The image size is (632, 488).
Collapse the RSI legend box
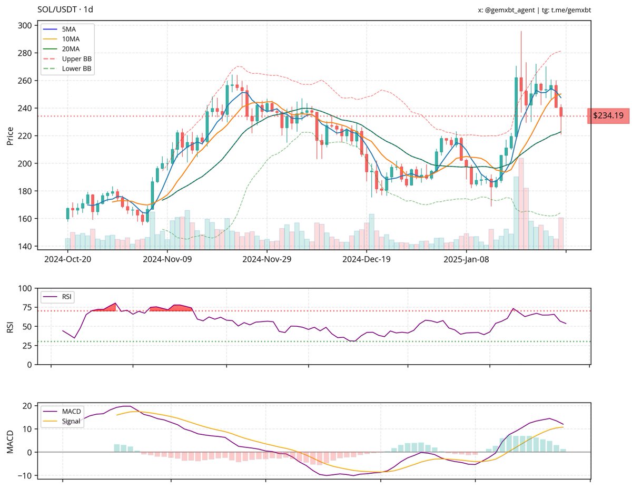(x=58, y=297)
